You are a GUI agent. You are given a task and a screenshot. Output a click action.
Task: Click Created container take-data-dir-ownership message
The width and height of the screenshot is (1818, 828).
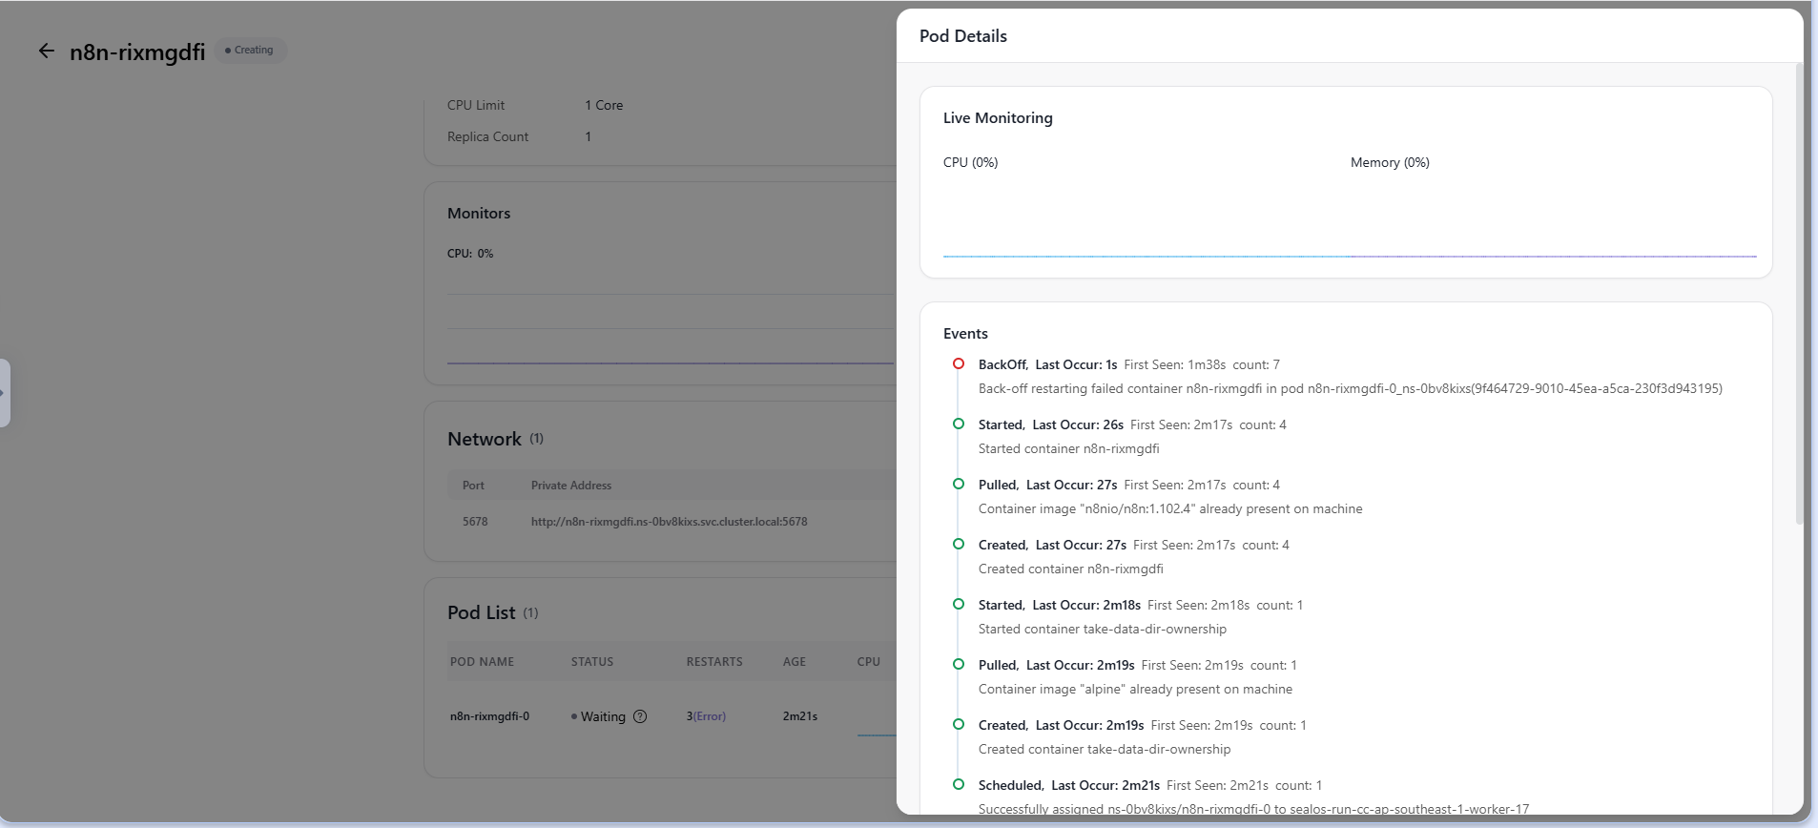tap(1105, 750)
